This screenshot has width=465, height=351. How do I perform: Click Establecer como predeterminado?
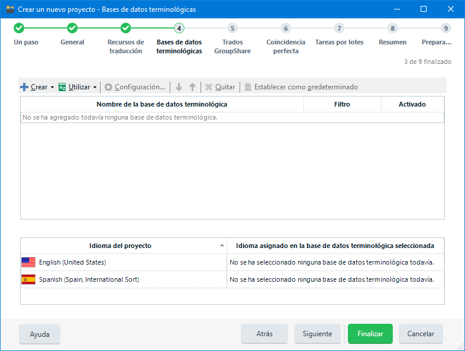click(x=306, y=87)
